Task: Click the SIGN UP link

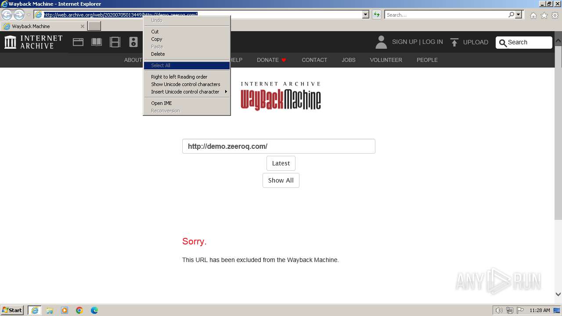Action: pyautogui.click(x=404, y=42)
